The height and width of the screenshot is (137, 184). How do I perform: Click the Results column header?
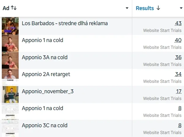[145, 8]
